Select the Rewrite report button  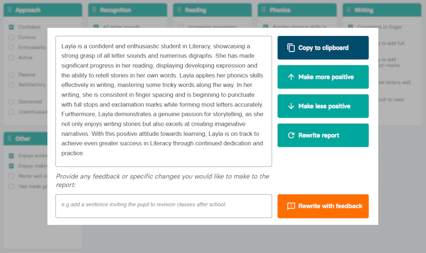tap(323, 135)
